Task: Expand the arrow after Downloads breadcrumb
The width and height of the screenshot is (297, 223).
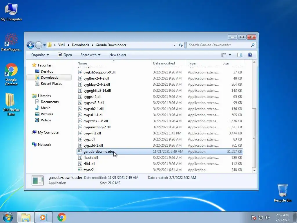Action: coord(93,45)
